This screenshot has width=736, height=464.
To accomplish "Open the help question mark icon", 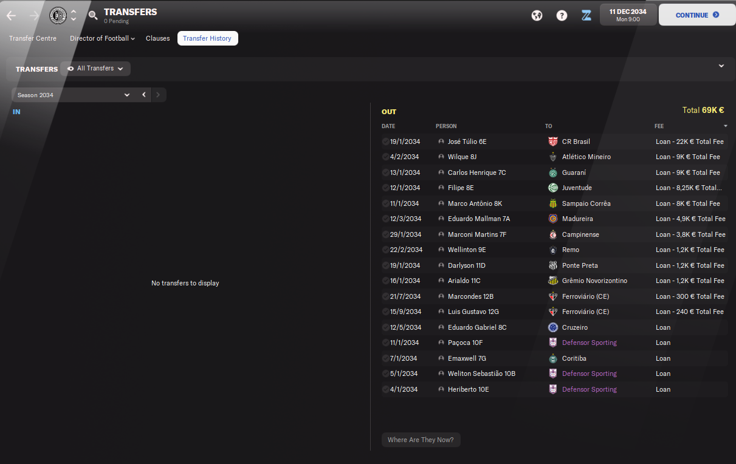I will [x=562, y=15].
